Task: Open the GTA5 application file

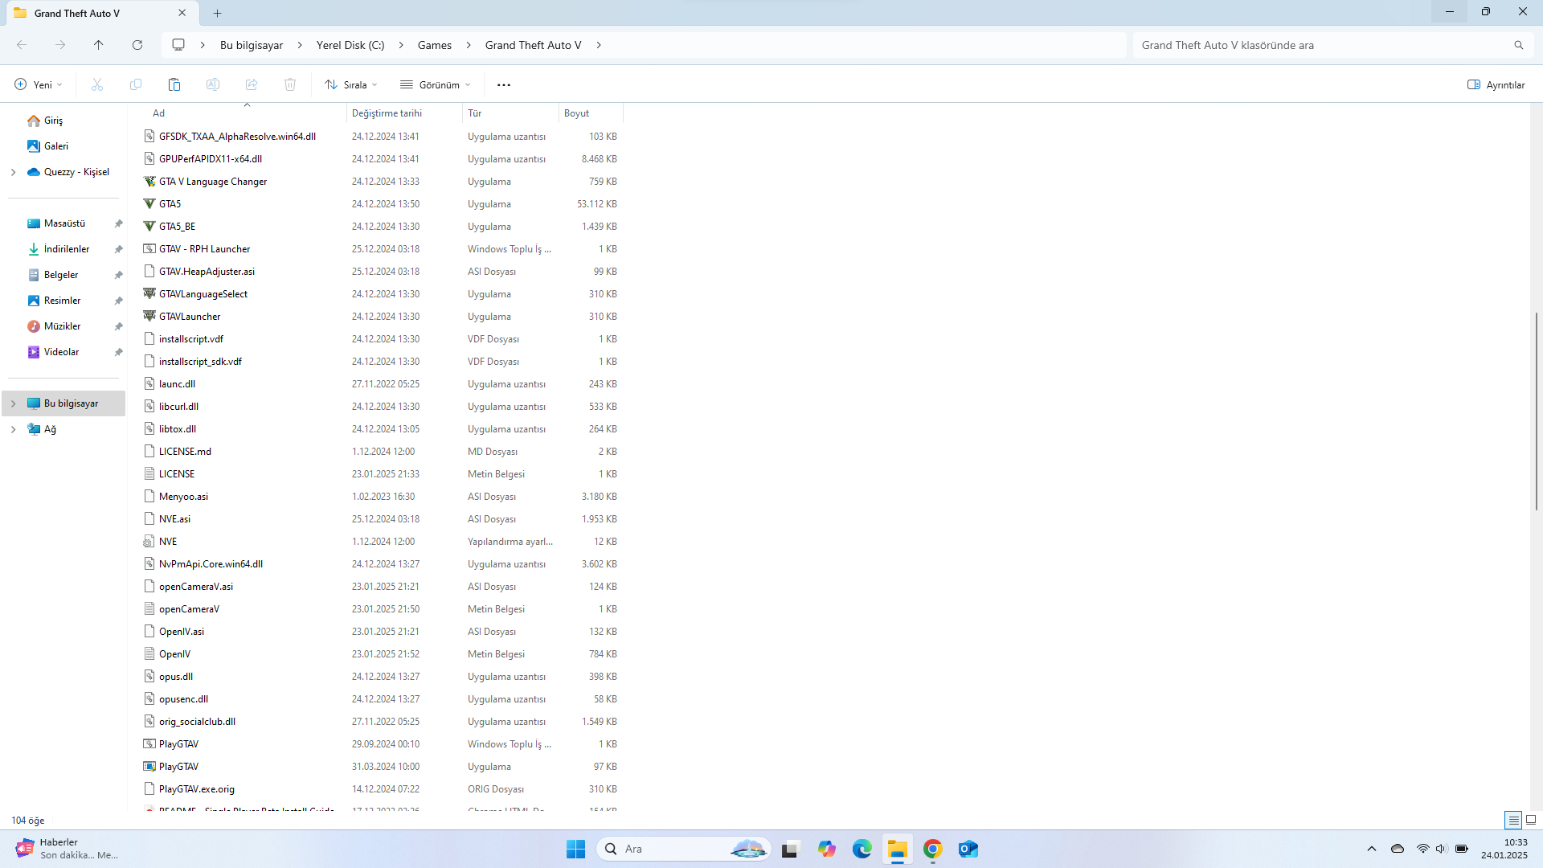Action: [x=170, y=204]
